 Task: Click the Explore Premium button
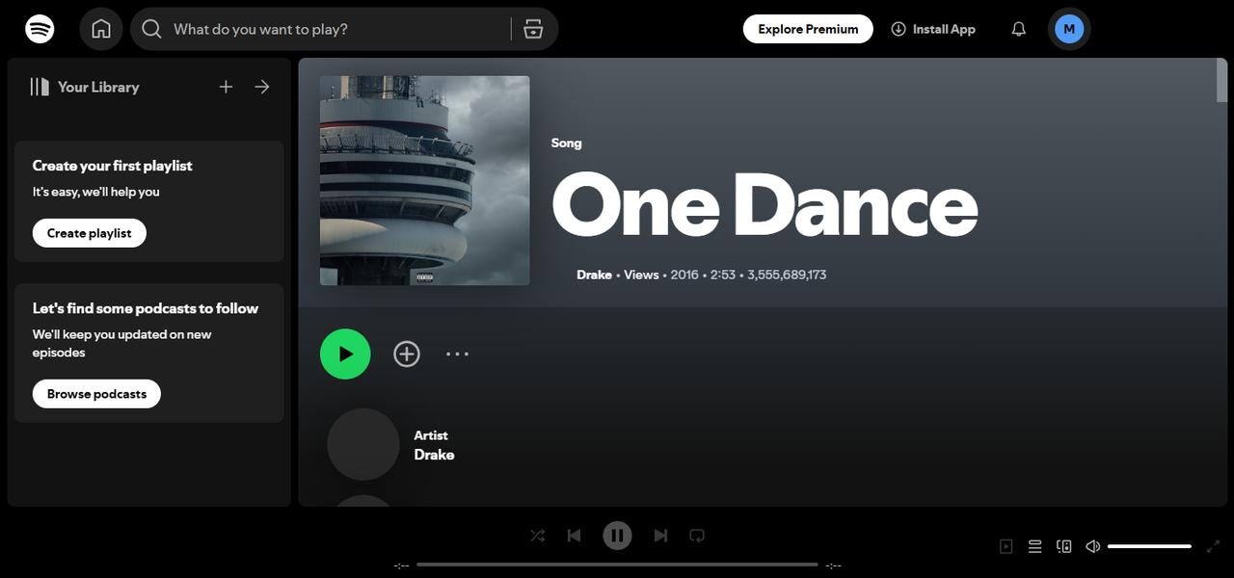808,28
